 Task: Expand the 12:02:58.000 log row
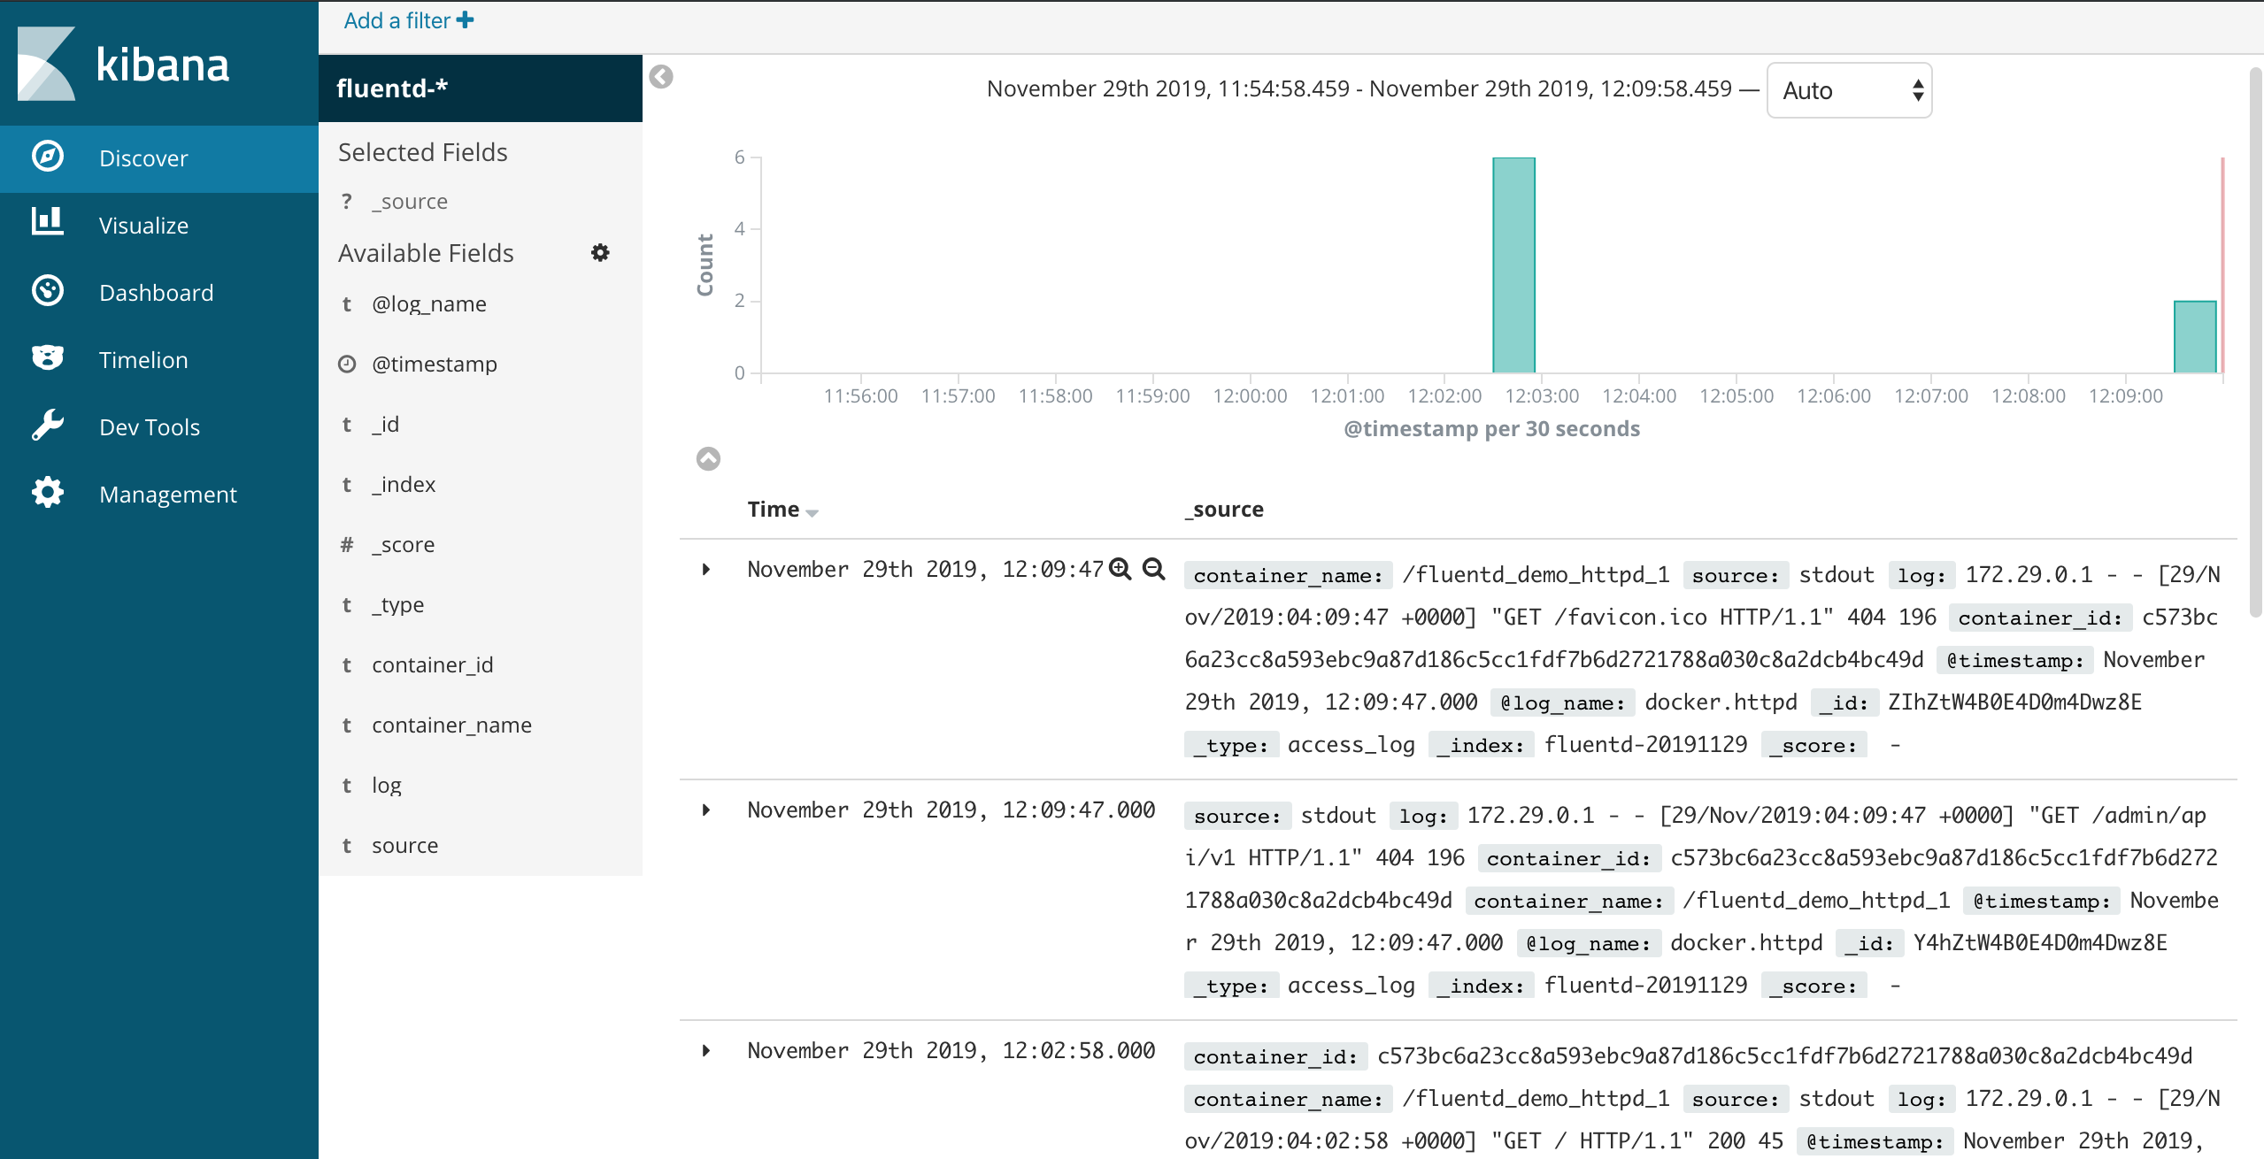point(705,1050)
